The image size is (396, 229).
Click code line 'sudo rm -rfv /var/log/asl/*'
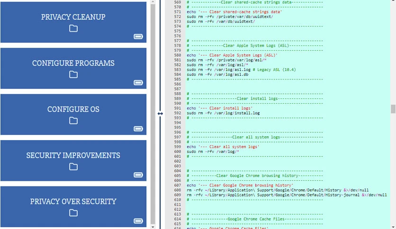[x=217, y=65]
